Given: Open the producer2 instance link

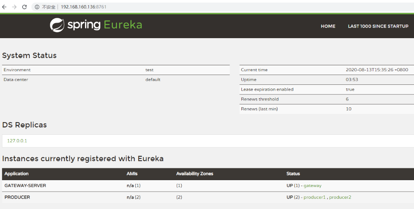Looking at the screenshot, I should click(340, 197).
